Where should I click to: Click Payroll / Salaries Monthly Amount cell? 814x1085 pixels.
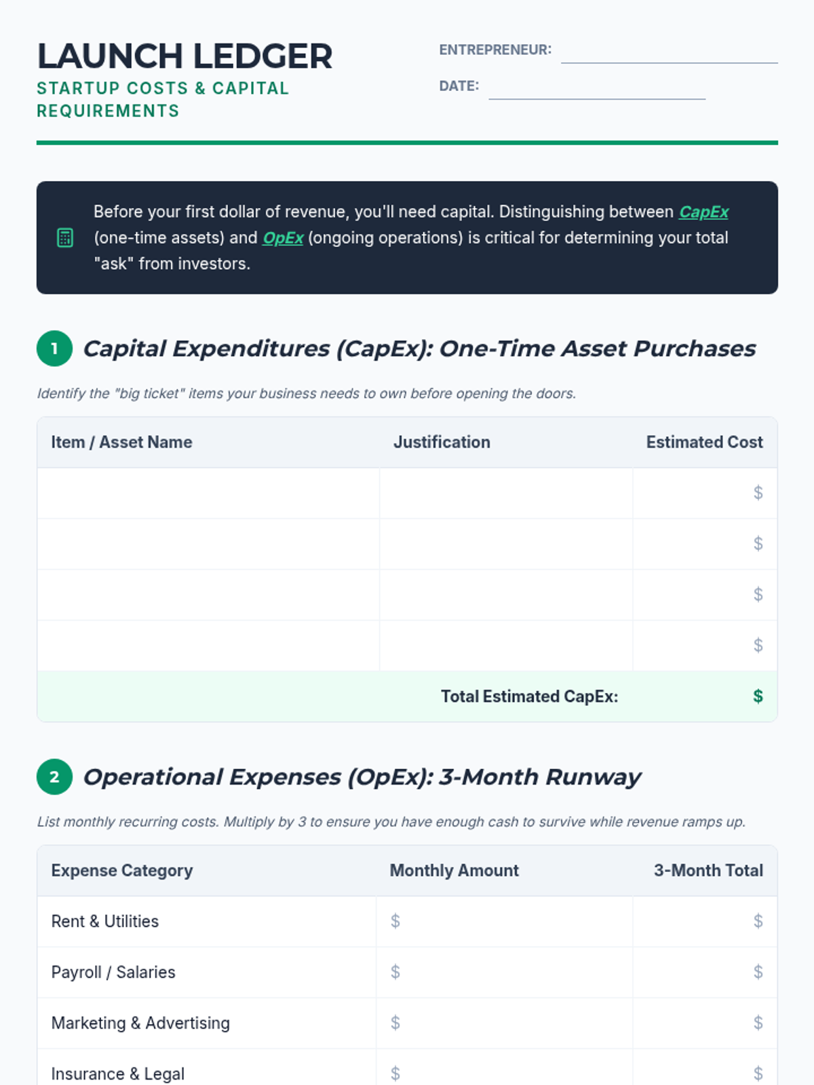point(505,972)
